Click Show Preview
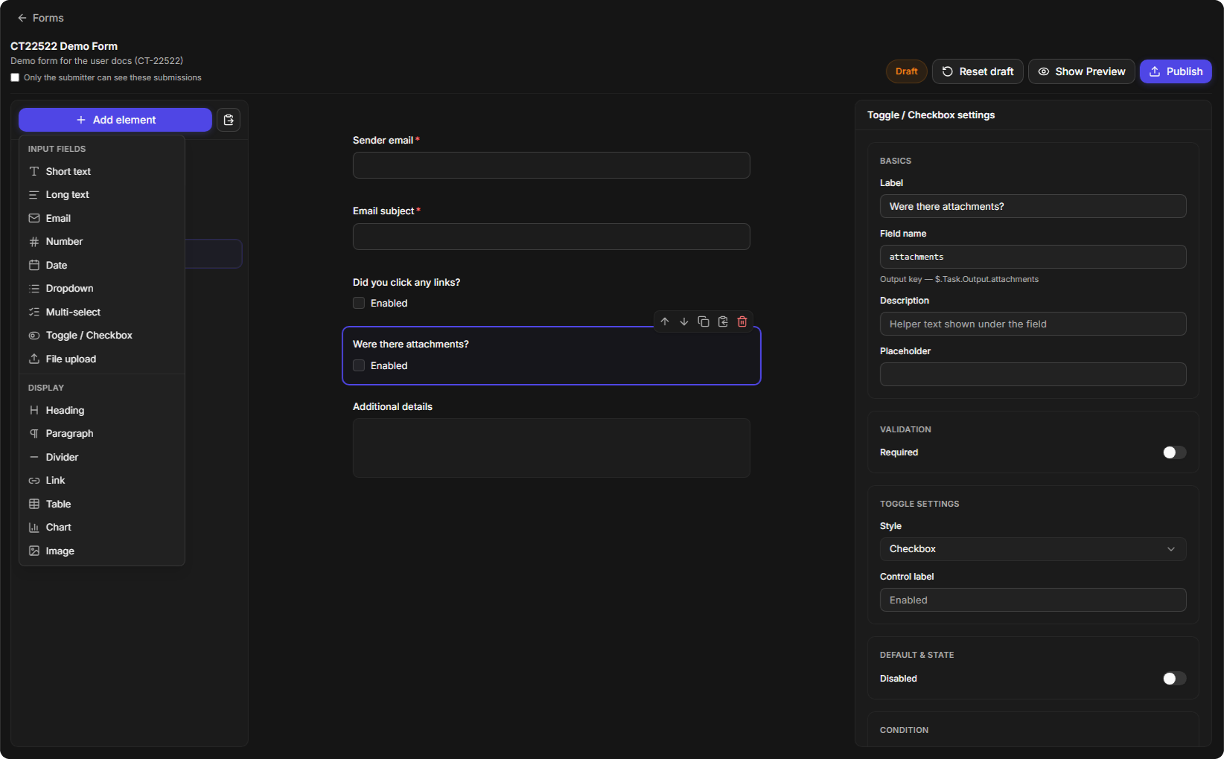The width and height of the screenshot is (1224, 759). coord(1082,71)
